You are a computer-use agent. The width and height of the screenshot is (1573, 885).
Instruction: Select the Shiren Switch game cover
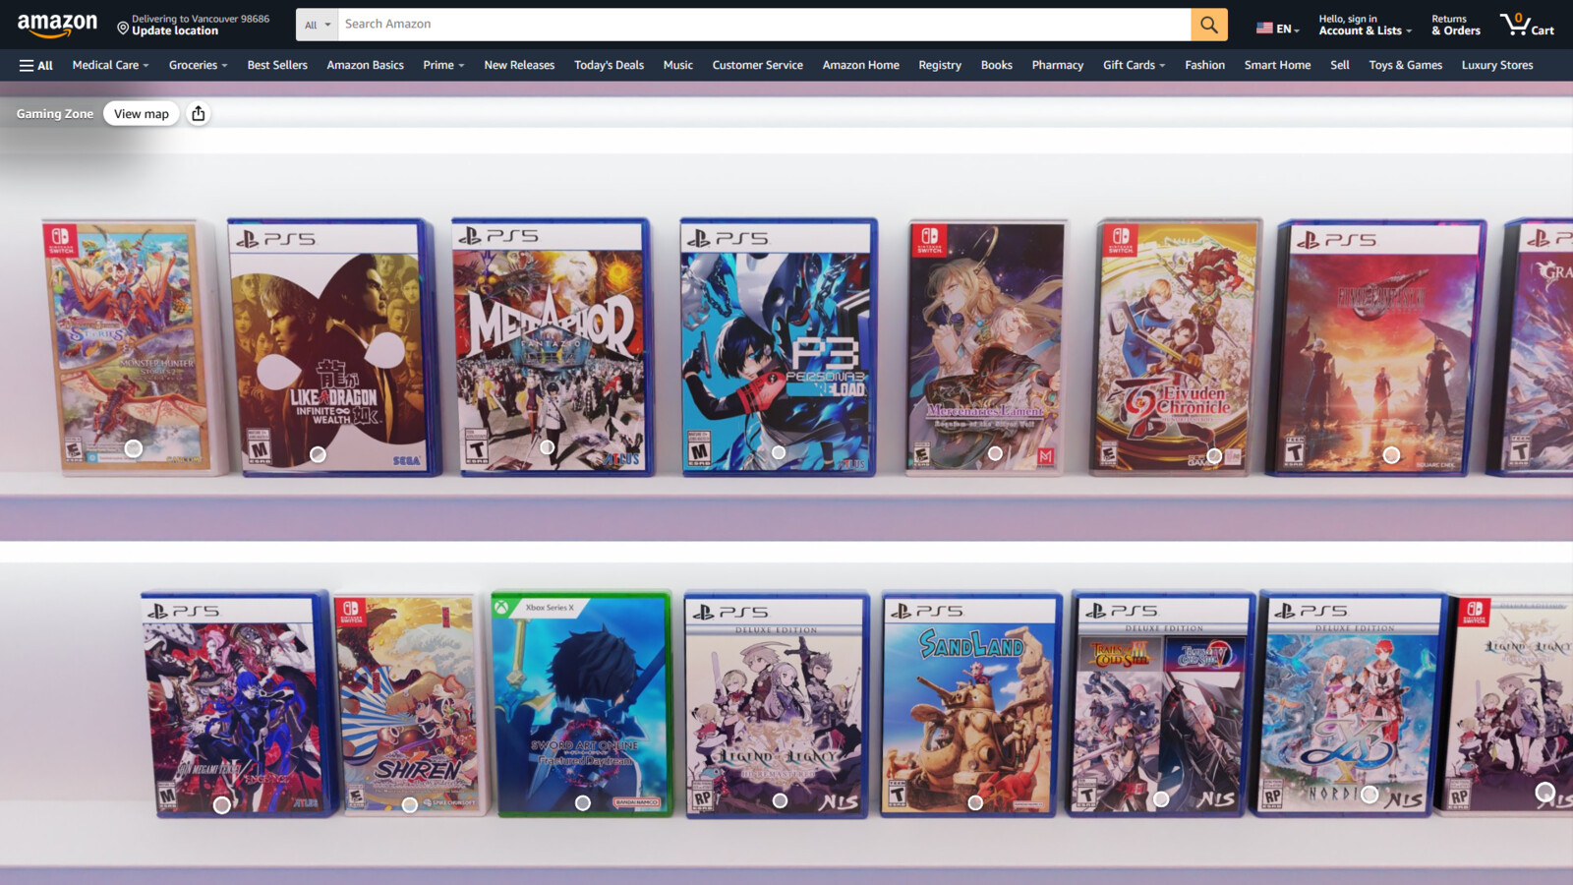408,704
